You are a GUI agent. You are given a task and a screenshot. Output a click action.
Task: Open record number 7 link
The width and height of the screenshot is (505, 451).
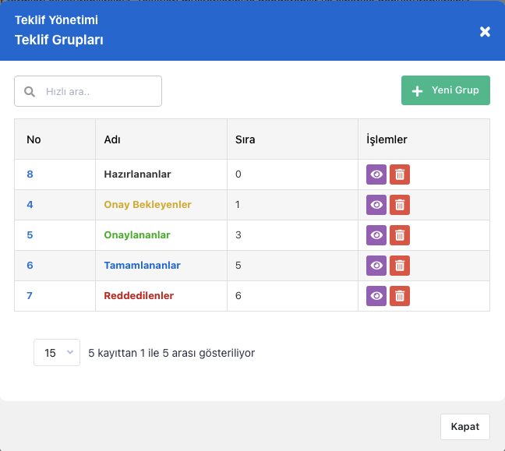pos(30,295)
